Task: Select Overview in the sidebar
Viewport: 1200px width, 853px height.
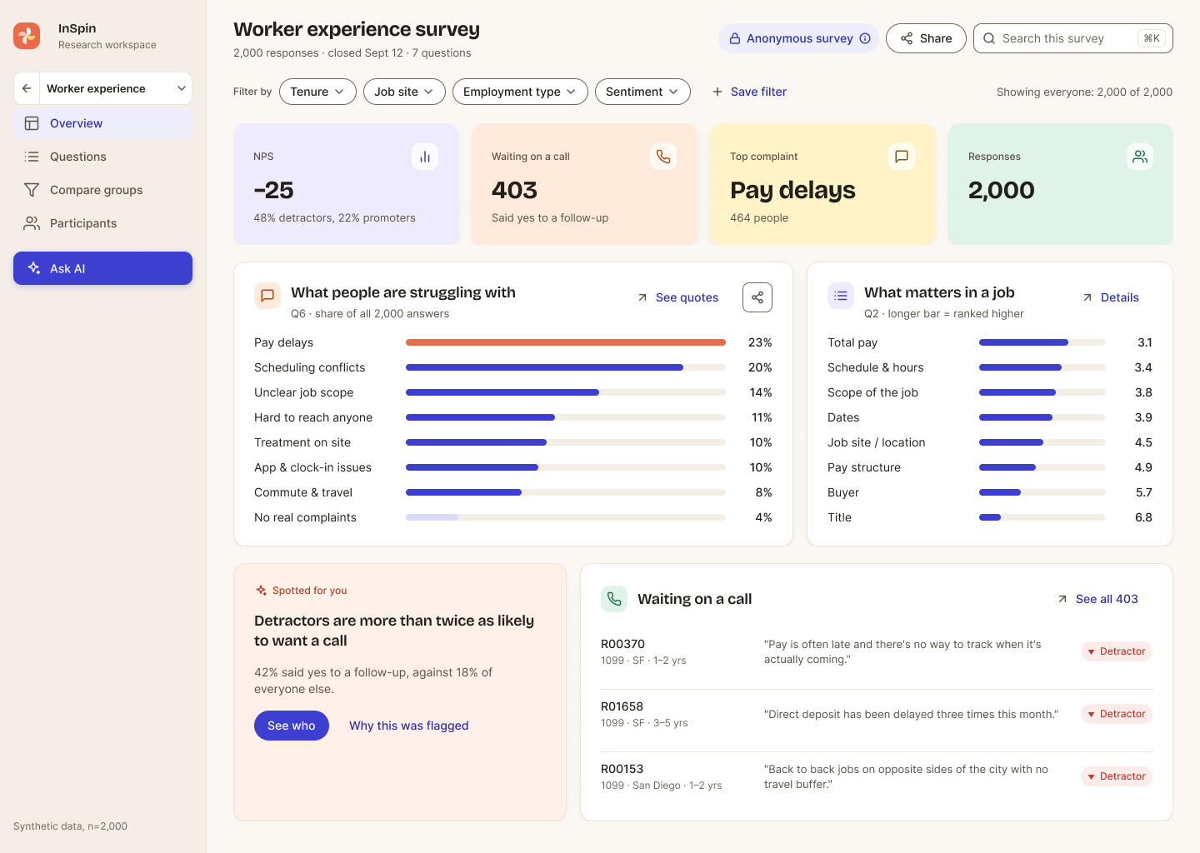Action: [x=103, y=123]
